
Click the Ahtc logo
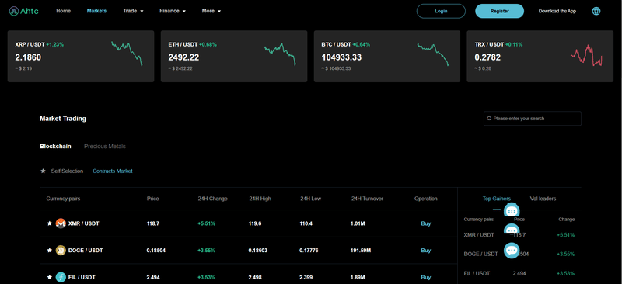click(24, 11)
